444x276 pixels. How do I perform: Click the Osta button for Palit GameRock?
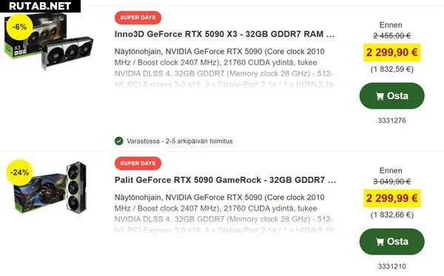click(392, 242)
